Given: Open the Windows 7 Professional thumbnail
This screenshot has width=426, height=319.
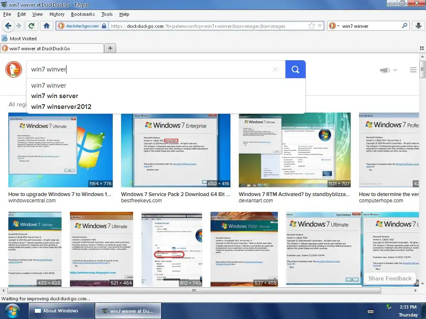Looking at the screenshot, I should pyautogui.click(x=389, y=150).
